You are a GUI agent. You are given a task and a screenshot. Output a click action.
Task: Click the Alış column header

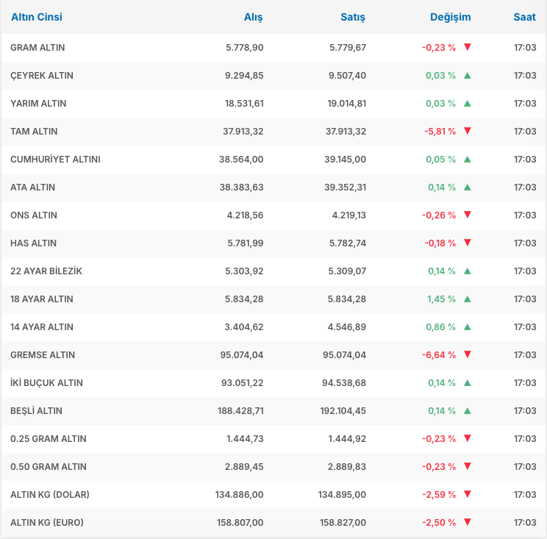253,17
